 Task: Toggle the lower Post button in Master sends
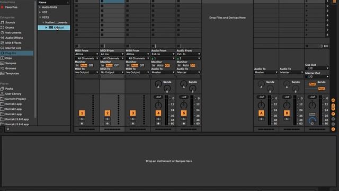coord(322,89)
